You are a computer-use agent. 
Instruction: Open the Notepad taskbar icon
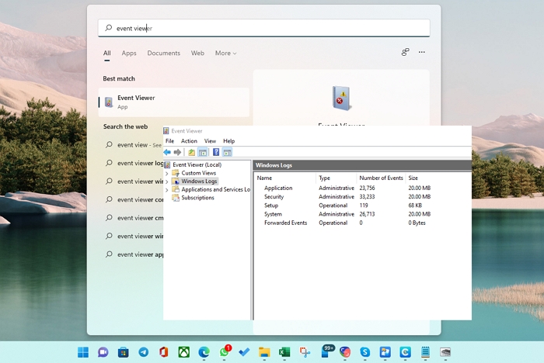pos(425,352)
